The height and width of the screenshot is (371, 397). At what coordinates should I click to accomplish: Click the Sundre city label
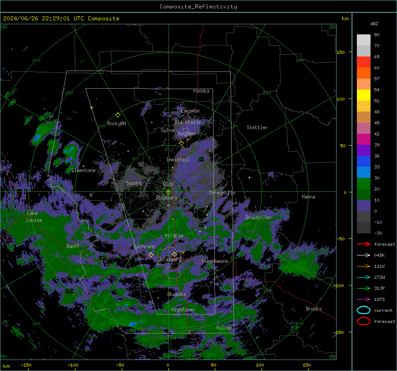(134, 183)
